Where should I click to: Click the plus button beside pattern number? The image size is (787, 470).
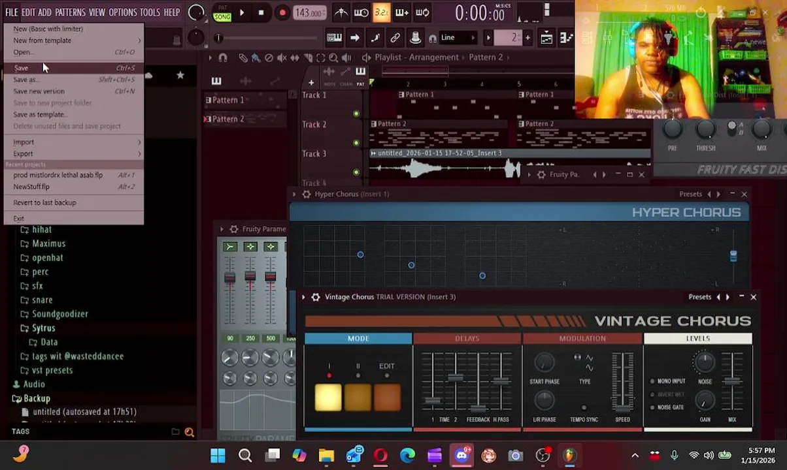tap(527, 38)
